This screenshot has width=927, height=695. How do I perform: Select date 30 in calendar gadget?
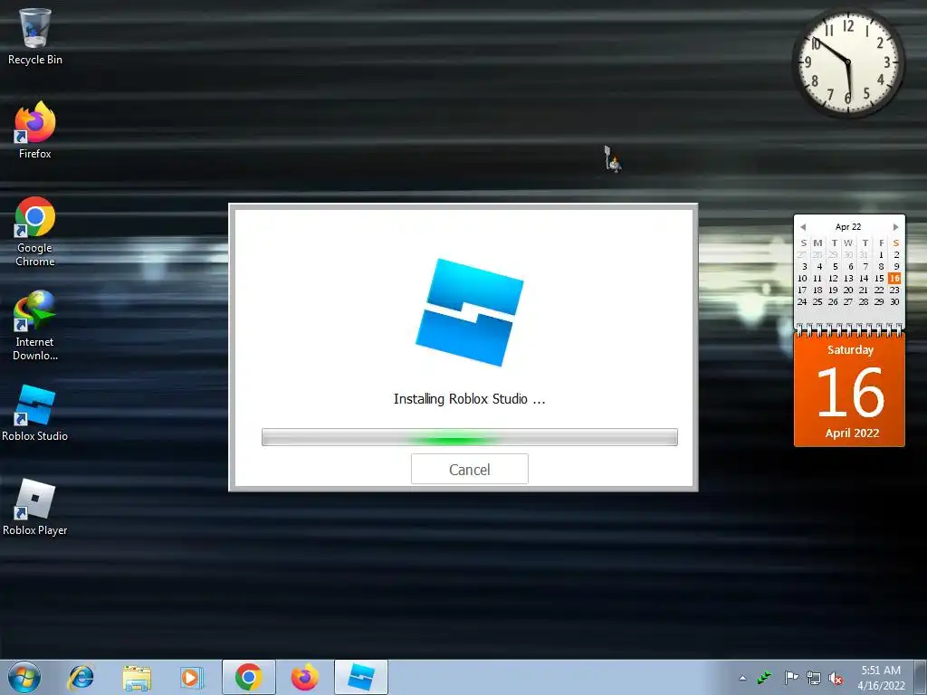894,302
